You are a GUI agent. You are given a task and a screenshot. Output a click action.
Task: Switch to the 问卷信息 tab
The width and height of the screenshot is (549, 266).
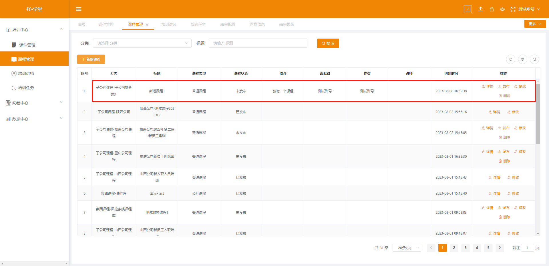click(x=257, y=24)
